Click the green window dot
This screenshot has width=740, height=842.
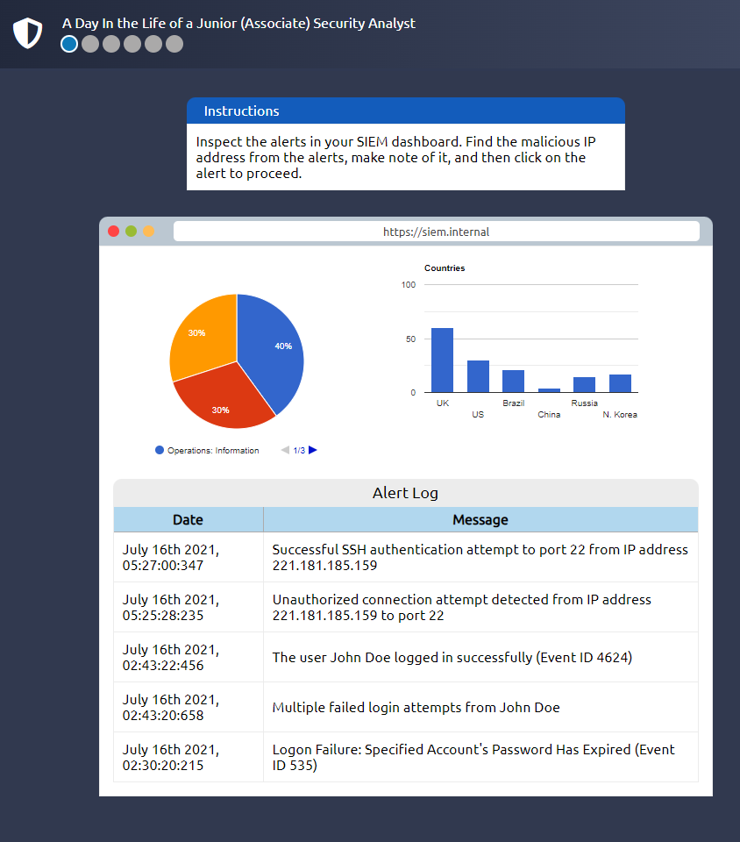pos(131,231)
